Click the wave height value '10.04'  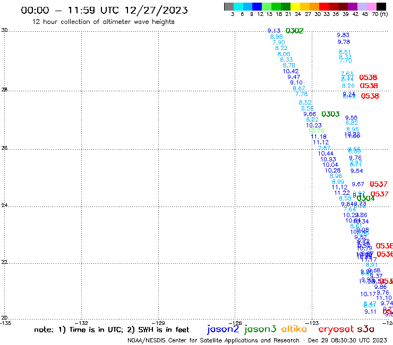(x=330, y=165)
